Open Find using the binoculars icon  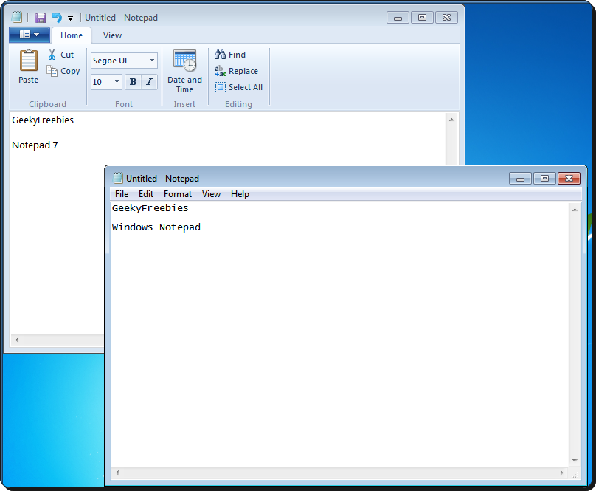[221, 54]
